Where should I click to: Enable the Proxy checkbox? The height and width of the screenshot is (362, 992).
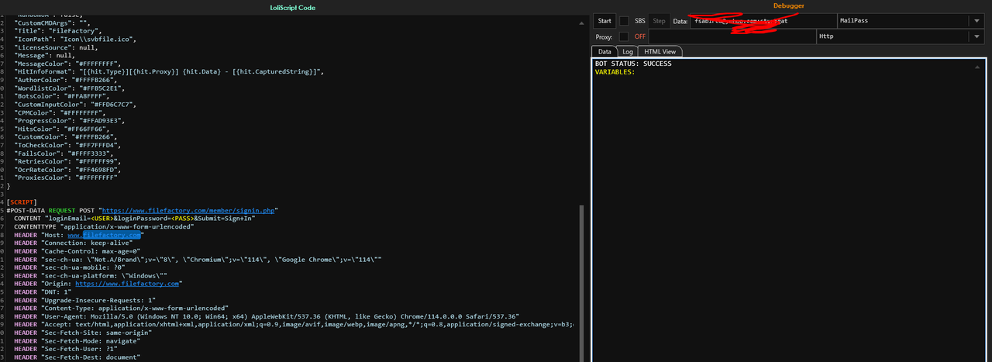624,36
